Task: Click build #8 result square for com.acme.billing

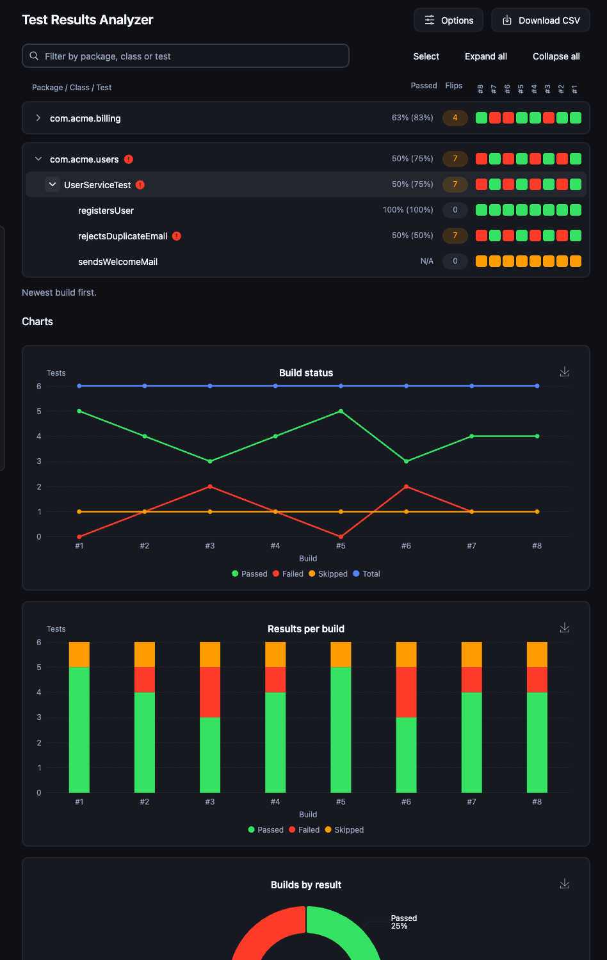Action: [482, 118]
